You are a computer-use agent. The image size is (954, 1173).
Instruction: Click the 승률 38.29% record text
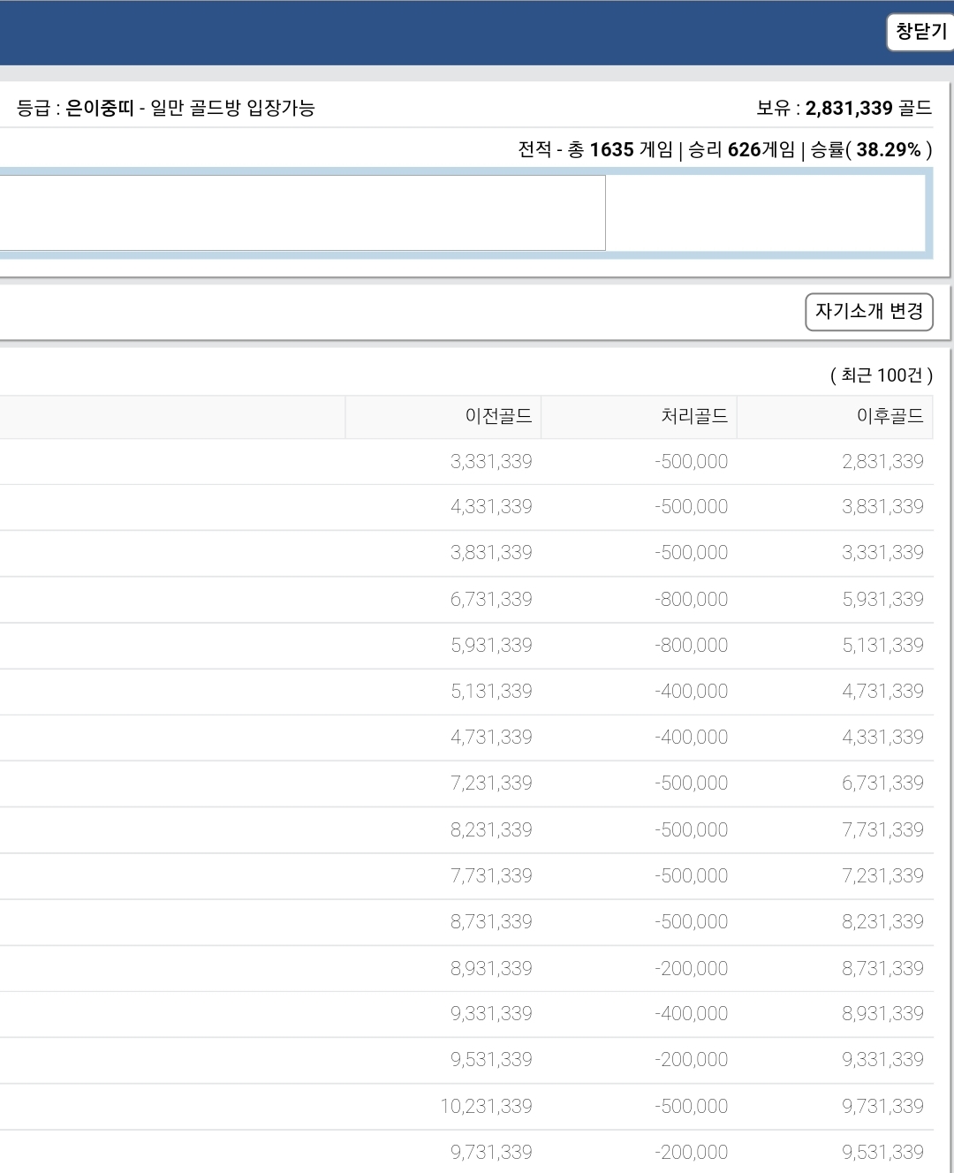[x=871, y=149]
